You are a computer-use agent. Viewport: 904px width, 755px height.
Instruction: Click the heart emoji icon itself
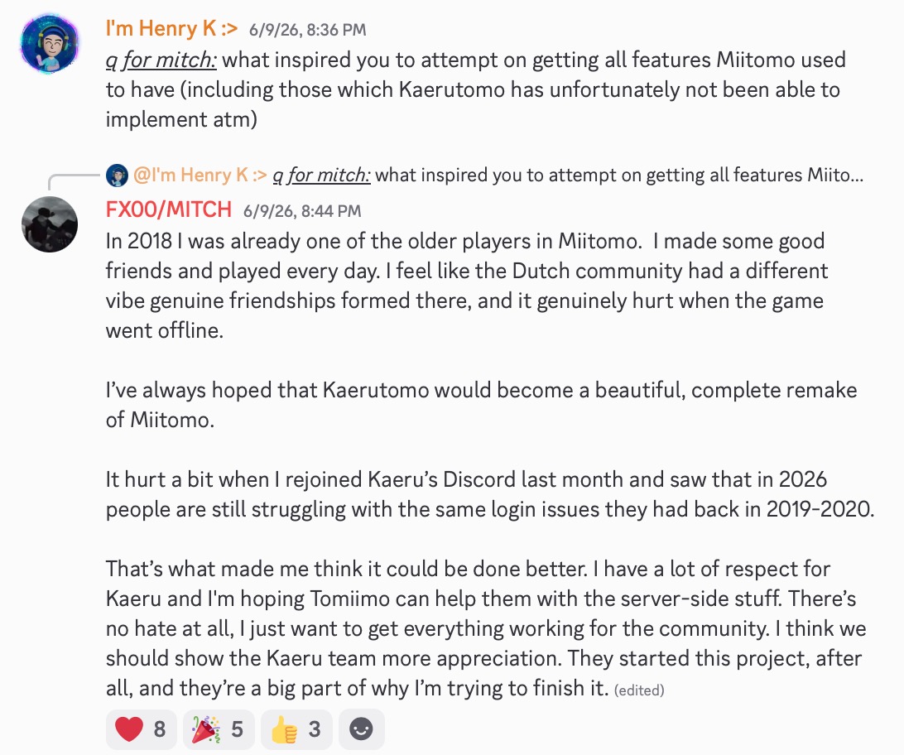pos(129,729)
